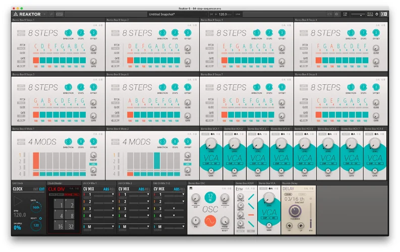This screenshot has height=252, width=400.
Task: Click the Offset knob on 8 Steps 1
Action: coord(93,33)
